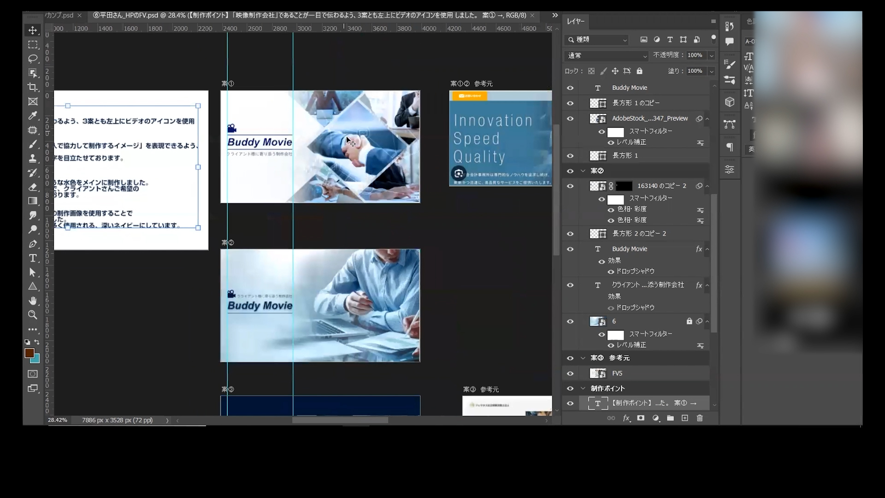The width and height of the screenshot is (885, 498).
Task: Collapse the 制作ポイント layer group
Action: 583,389
